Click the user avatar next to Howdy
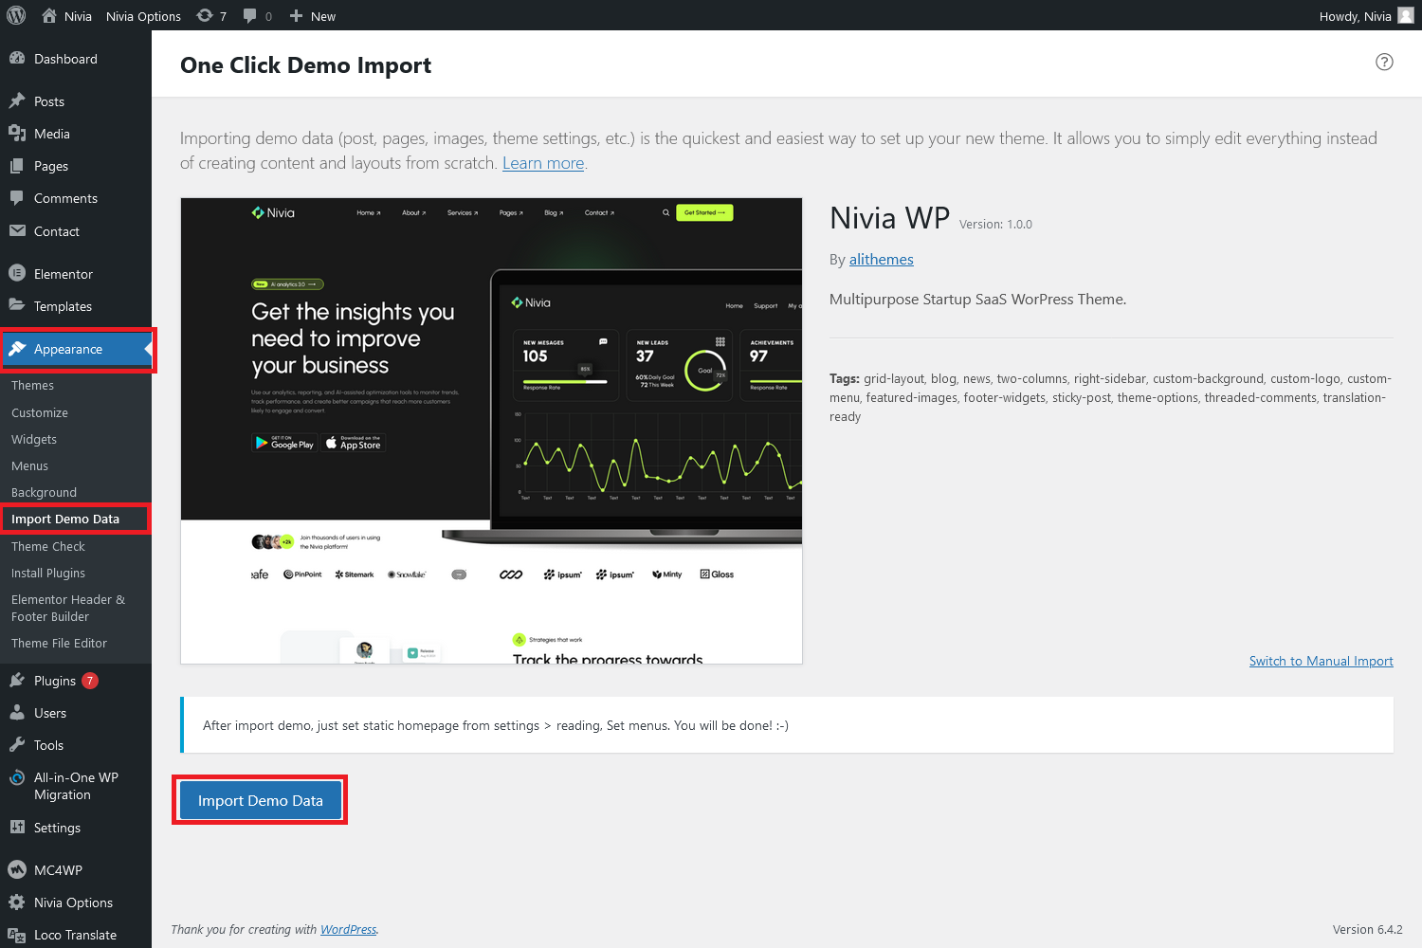The height and width of the screenshot is (948, 1422). point(1405,15)
